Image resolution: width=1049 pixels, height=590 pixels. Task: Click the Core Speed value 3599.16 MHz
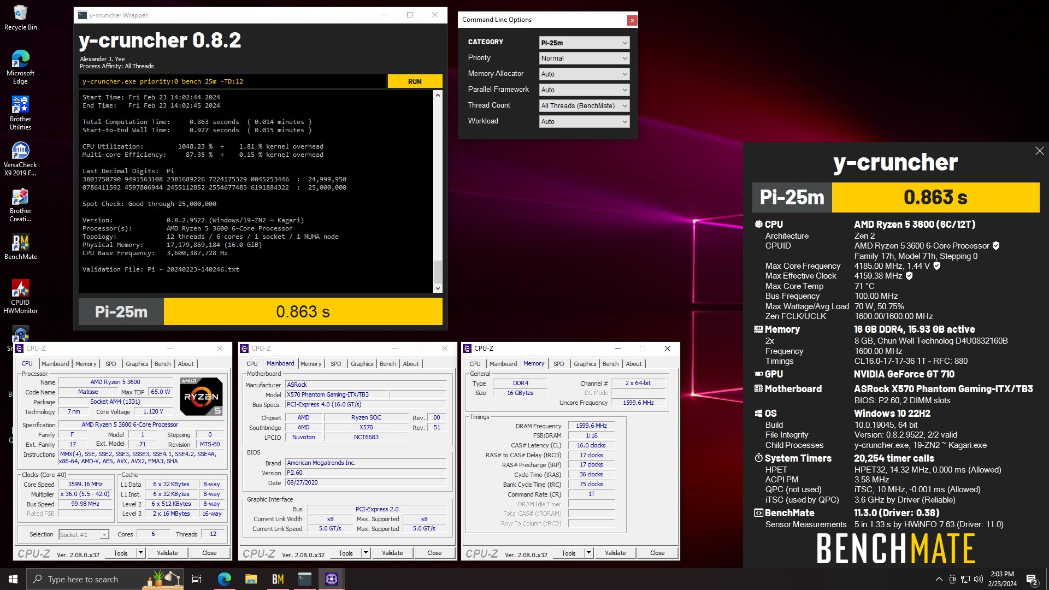click(85, 484)
